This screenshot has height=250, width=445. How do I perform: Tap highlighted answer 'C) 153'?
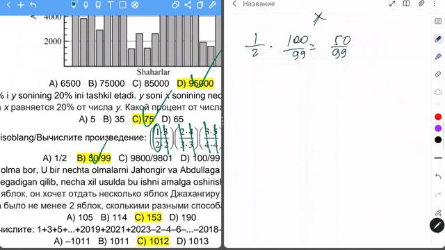pos(148,217)
